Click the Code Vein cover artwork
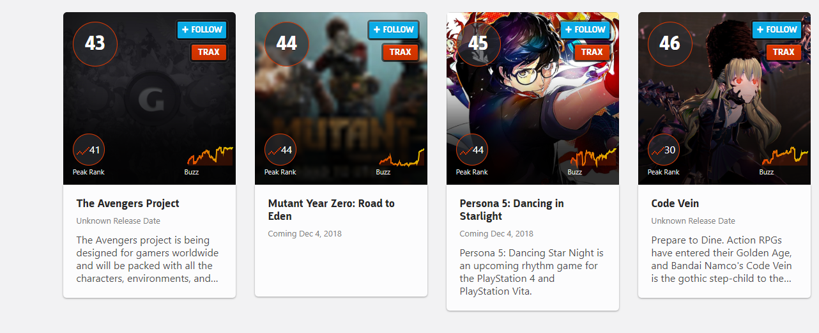Viewport: 819px width, 333px height. coord(724,98)
